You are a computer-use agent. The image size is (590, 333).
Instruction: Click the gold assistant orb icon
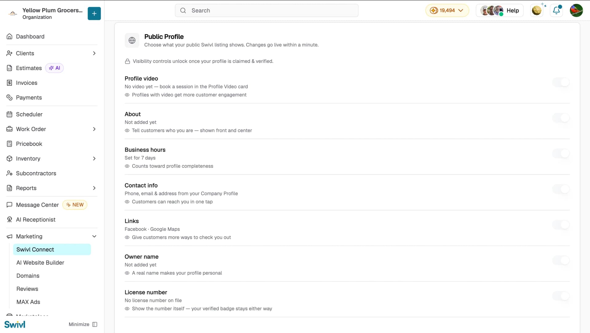pos(537,10)
